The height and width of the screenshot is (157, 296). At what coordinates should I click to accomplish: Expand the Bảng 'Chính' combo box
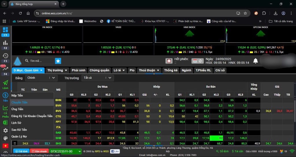coord(41,78)
